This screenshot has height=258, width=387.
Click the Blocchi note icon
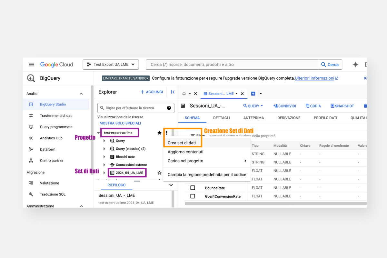pos(112,157)
